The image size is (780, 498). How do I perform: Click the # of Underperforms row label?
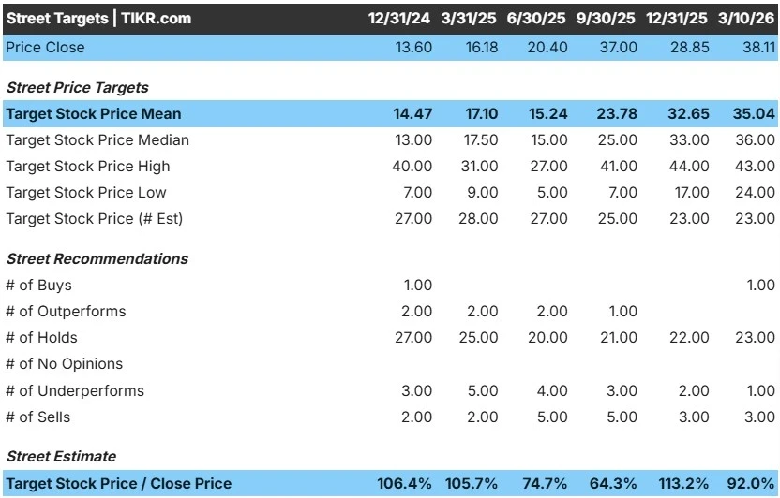click(75, 390)
